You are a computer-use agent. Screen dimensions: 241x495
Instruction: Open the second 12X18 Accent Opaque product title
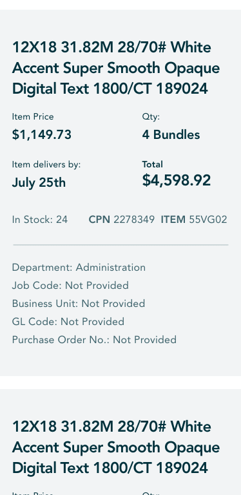pos(116,447)
